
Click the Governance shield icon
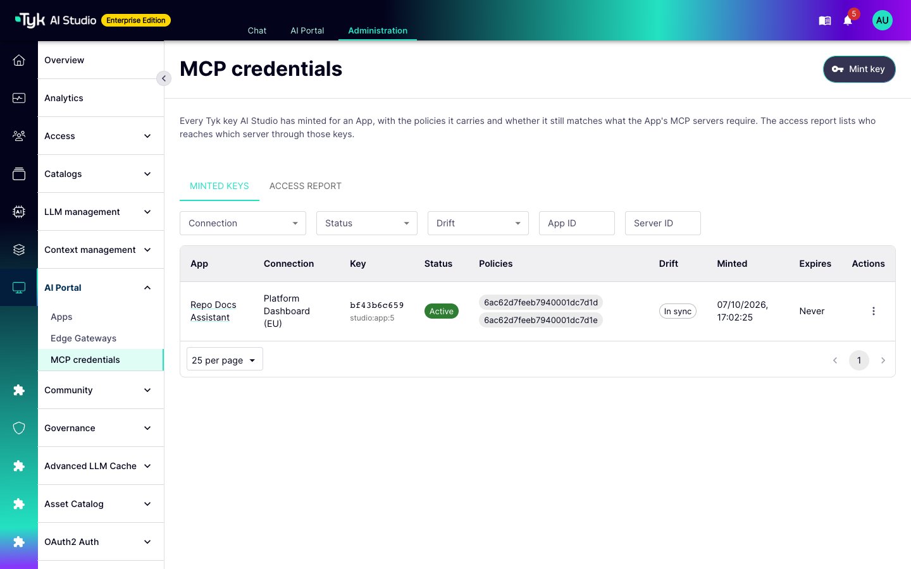[x=19, y=428]
